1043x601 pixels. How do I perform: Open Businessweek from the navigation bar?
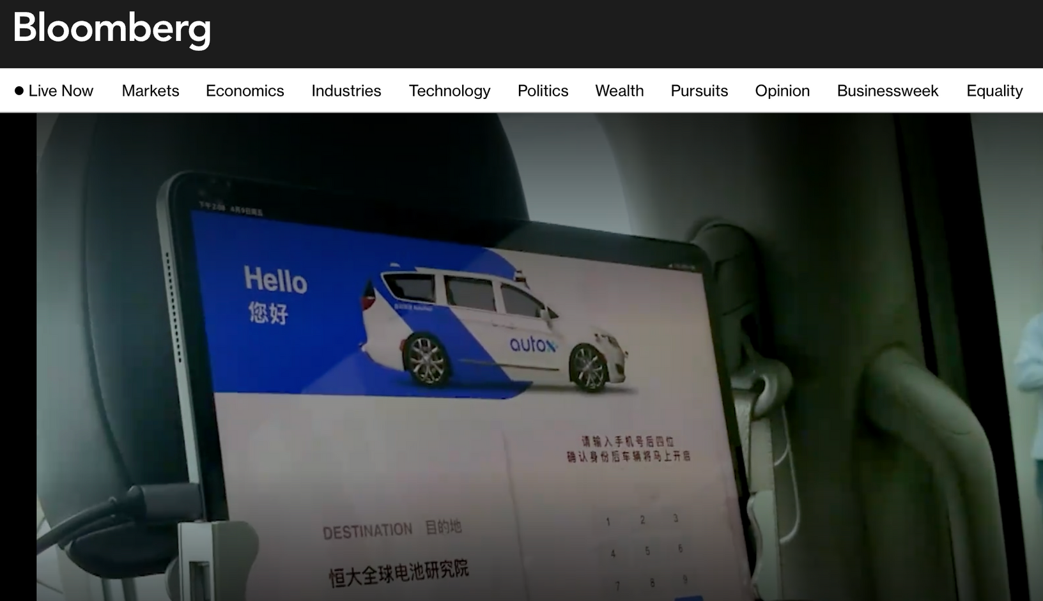[888, 91]
